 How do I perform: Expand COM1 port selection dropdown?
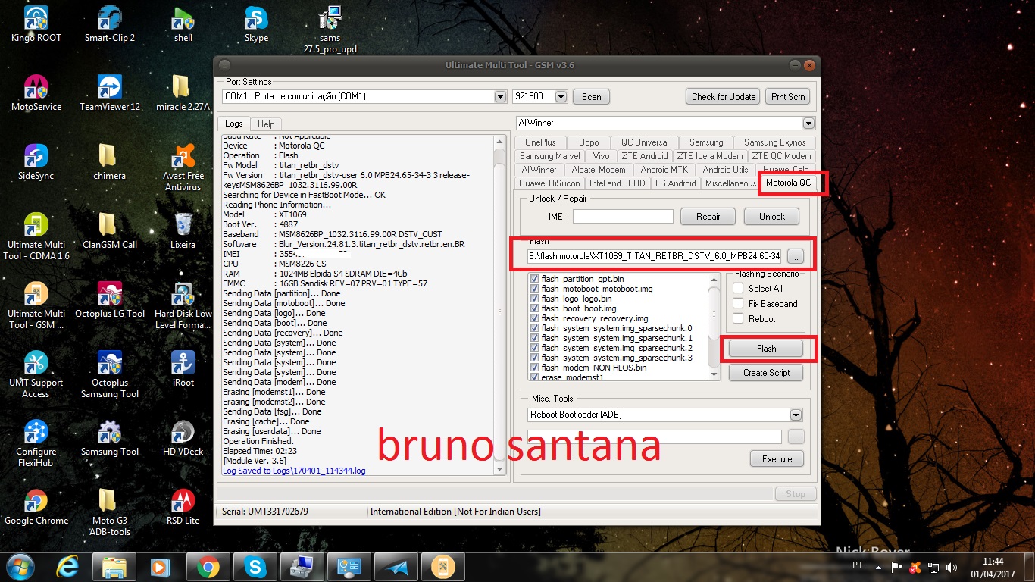[x=500, y=97]
